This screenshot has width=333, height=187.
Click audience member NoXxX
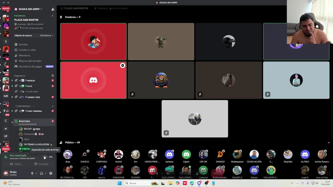click(x=118, y=156)
